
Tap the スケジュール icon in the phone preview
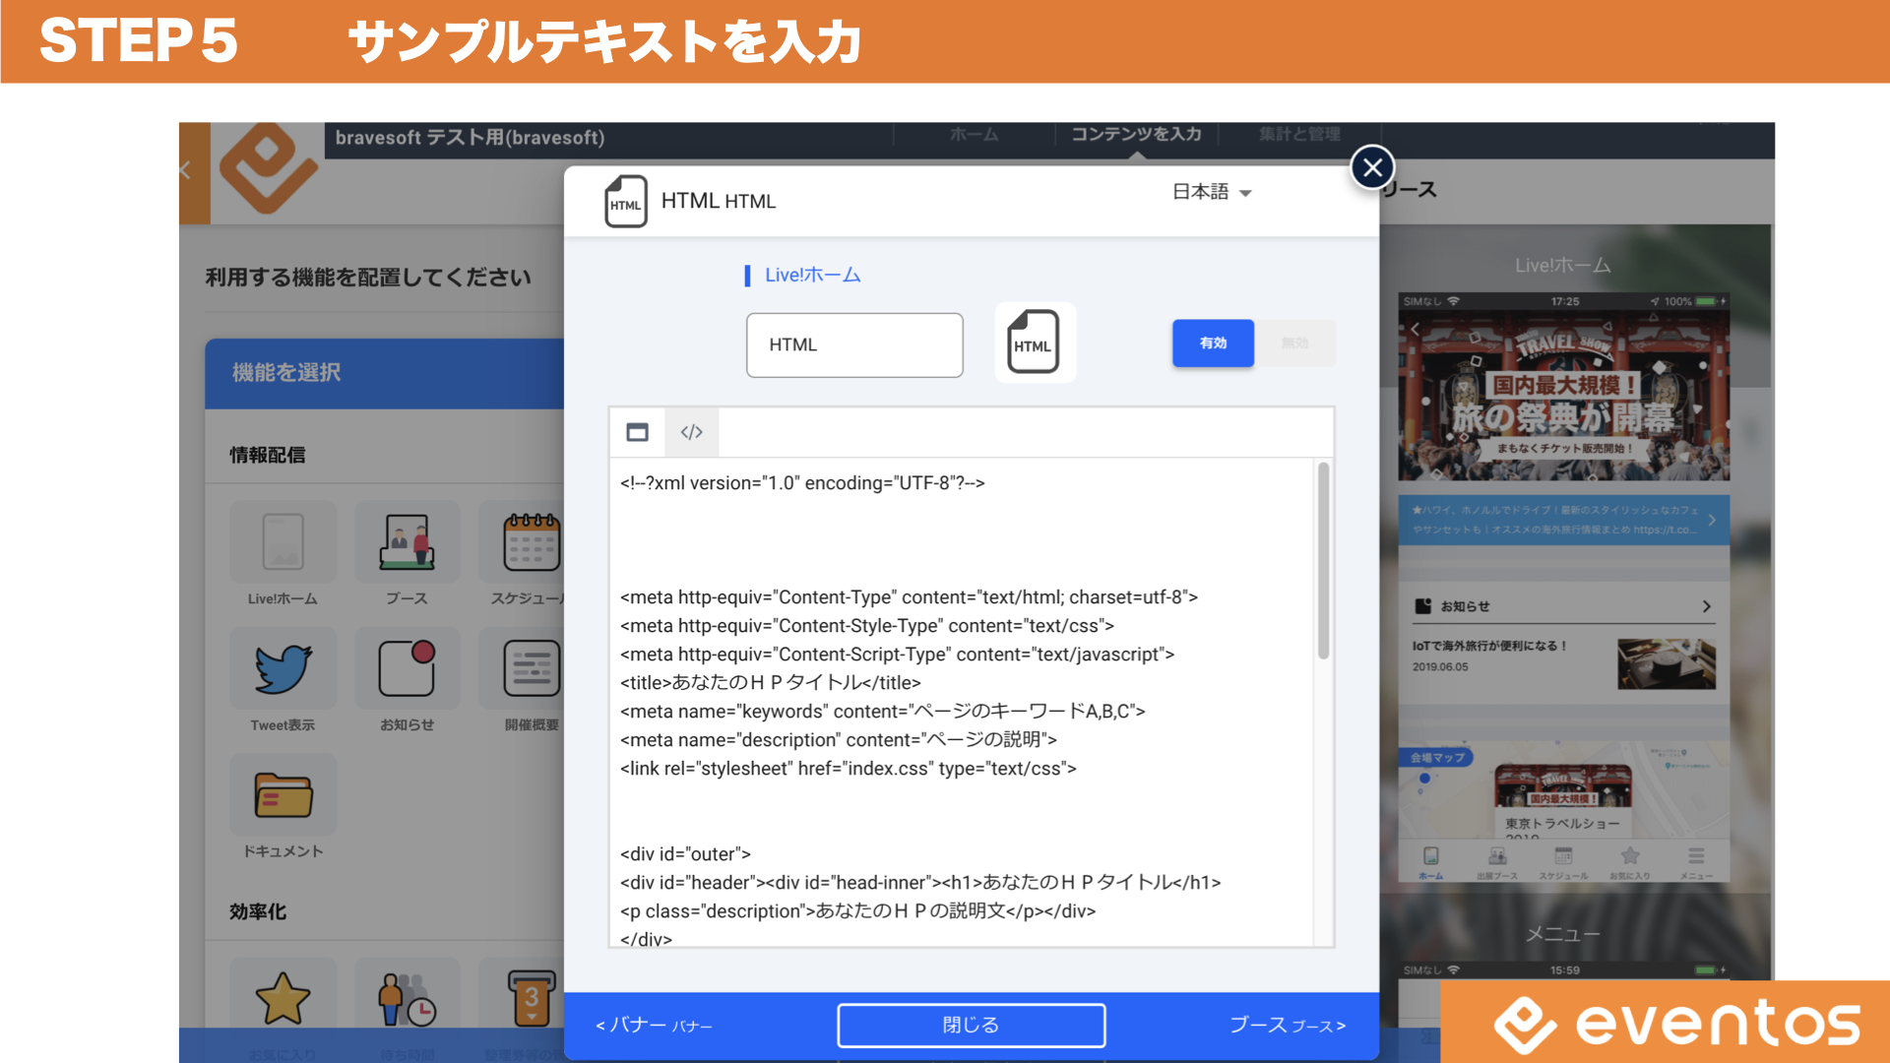point(1563,862)
